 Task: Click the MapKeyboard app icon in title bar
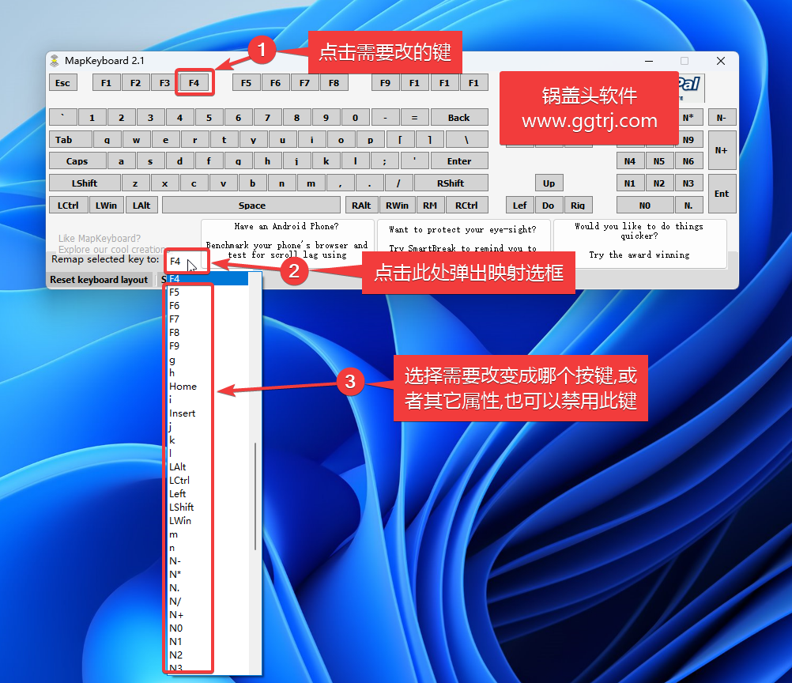click(55, 61)
